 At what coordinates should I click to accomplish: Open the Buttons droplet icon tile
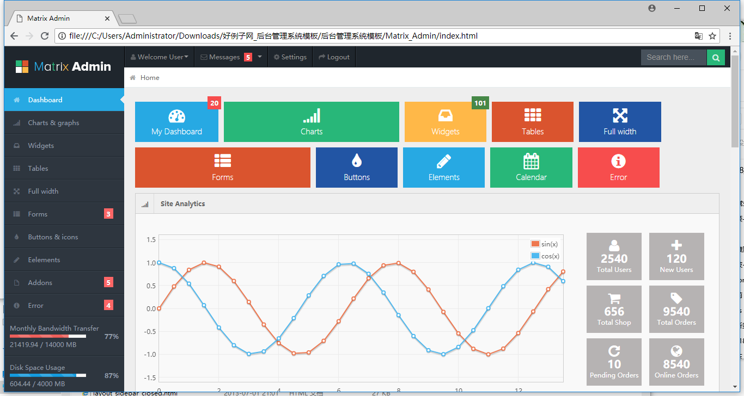[x=357, y=168]
